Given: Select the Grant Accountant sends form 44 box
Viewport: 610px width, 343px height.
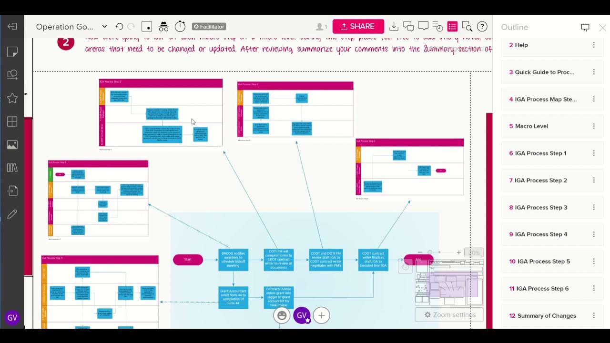Looking at the screenshot, I should click(x=234, y=297).
